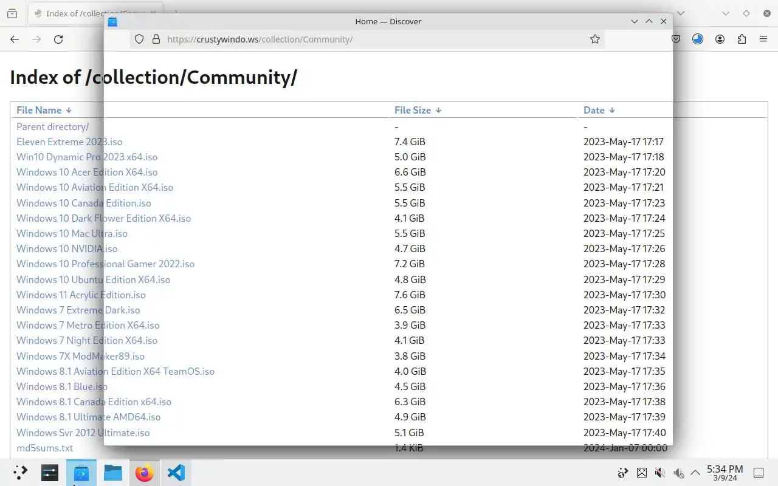778x486 pixels.
Task: Select Windows 10 Canada Edition.iso
Action: pos(84,203)
